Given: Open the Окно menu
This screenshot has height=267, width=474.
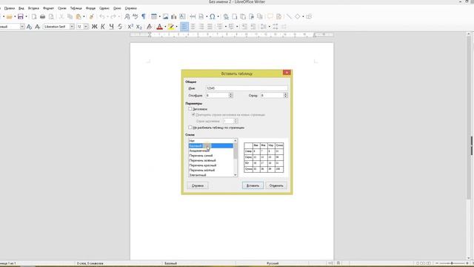Looking at the screenshot, I should pyautogui.click(x=117, y=8).
